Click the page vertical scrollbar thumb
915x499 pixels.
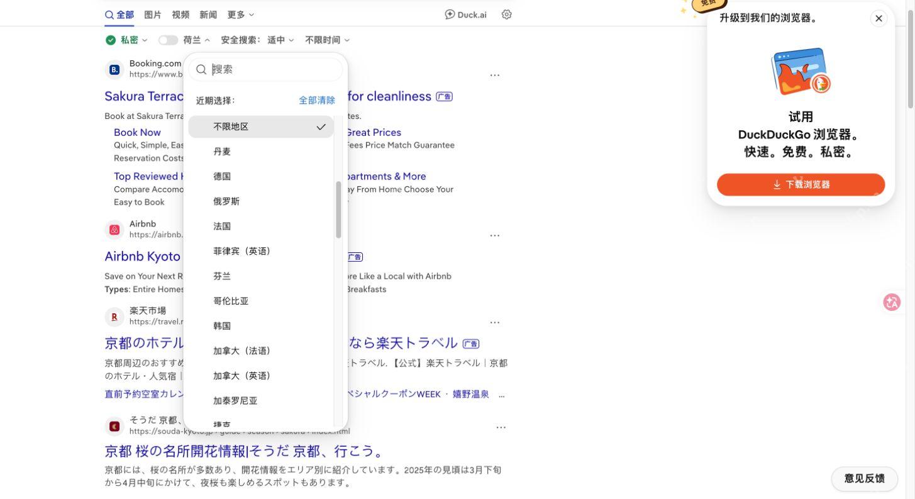tap(911, 59)
